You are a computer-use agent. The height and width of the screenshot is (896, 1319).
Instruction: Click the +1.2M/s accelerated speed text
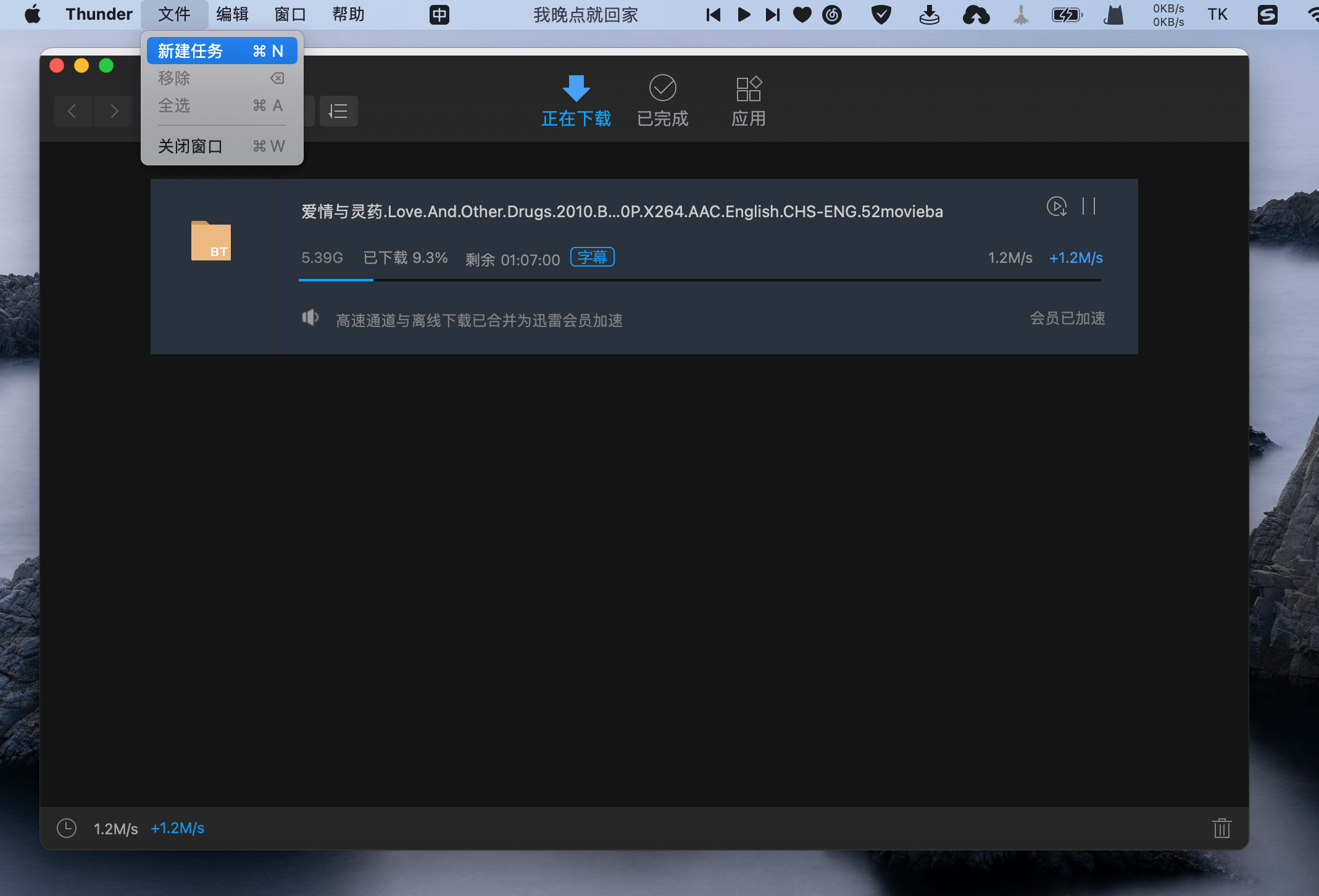tap(1076, 258)
